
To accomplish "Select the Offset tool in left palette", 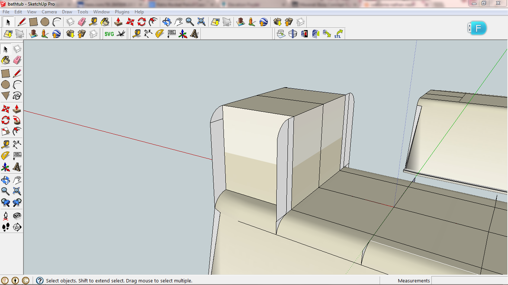I will tap(17, 131).
